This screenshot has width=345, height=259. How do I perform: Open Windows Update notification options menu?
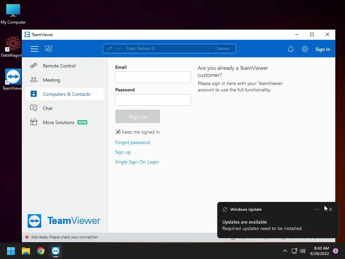pyautogui.click(x=317, y=209)
